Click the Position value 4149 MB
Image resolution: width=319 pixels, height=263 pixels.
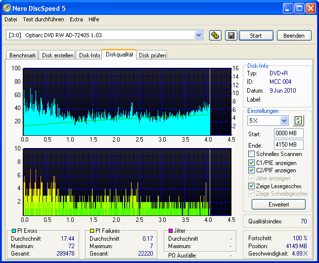[296, 246]
